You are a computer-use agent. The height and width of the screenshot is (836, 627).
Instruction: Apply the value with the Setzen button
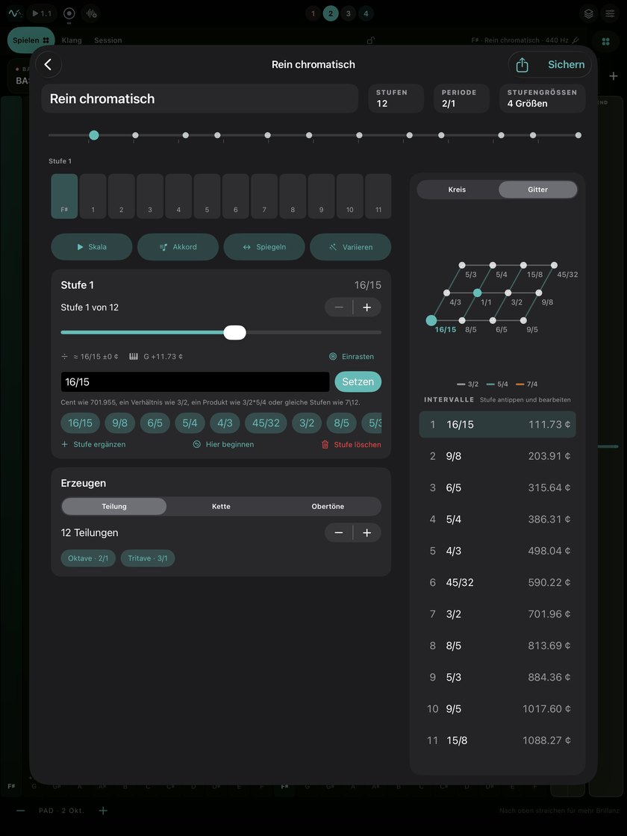tap(358, 381)
